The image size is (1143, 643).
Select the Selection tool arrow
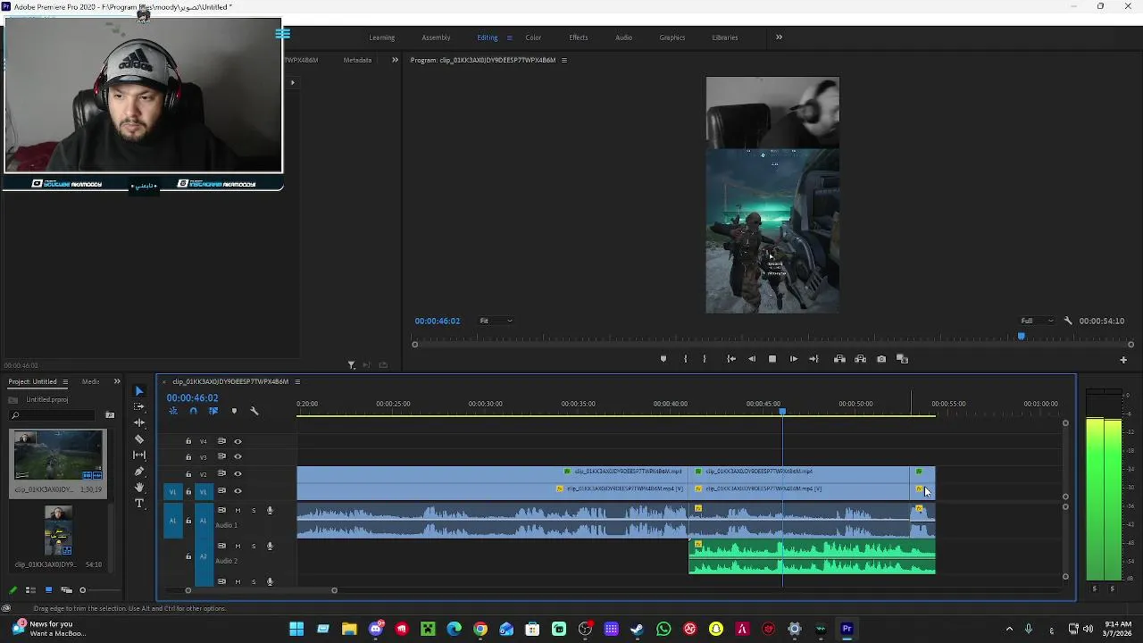pyautogui.click(x=138, y=390)
